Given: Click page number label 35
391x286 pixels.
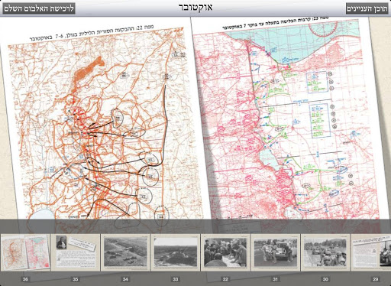Looking at the screenshot, I should coord(76,279).
